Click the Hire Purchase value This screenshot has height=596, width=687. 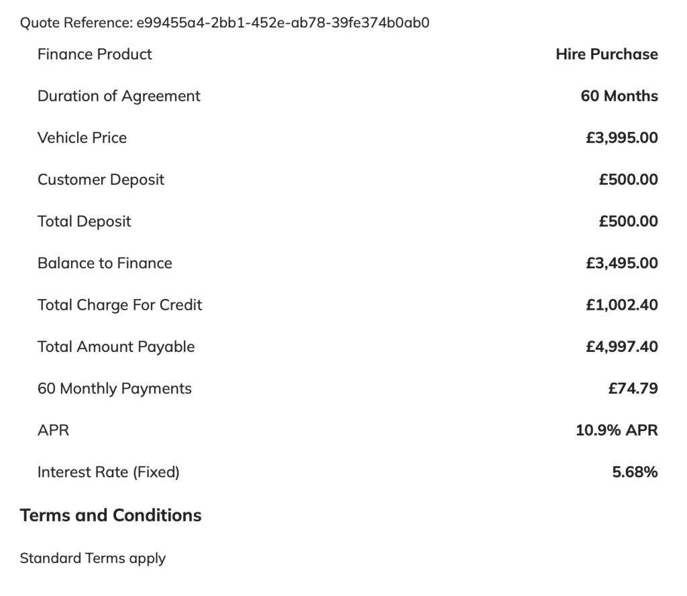[x=606, y=54]
